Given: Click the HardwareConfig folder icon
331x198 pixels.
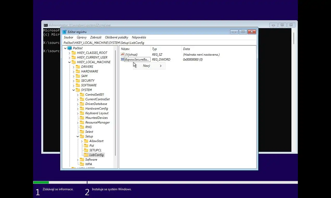Looking at the screenshot, I should tap(82, 109).
